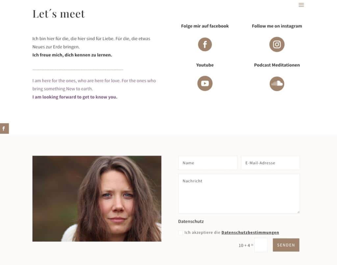Viewport: 337px width, 265px height.
Task: Click the Nachricht textarea resize handle
Action: coord(298,212)
